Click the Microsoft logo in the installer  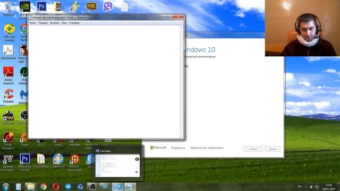[x=158, y=147]
